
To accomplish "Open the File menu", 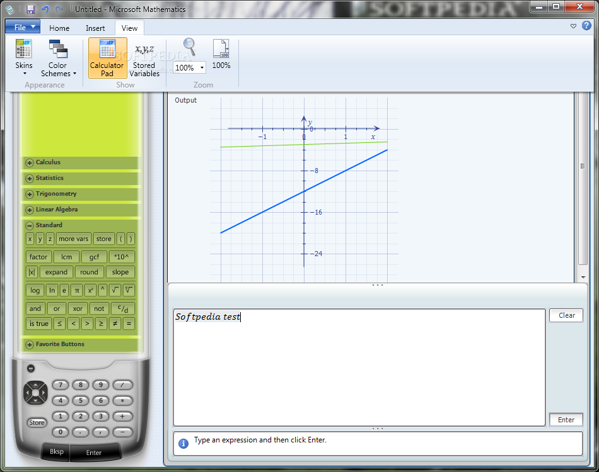I will pyautogui.click(x=23, y=28).
